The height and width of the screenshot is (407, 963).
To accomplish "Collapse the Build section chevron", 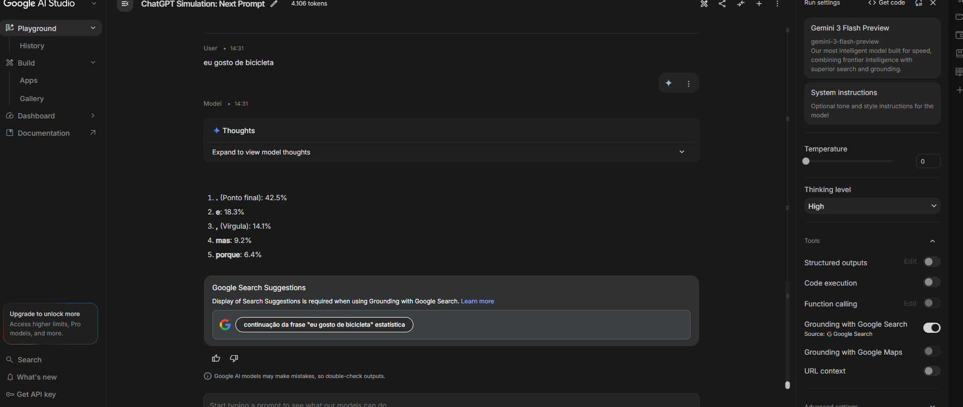I will click(93, 62).
